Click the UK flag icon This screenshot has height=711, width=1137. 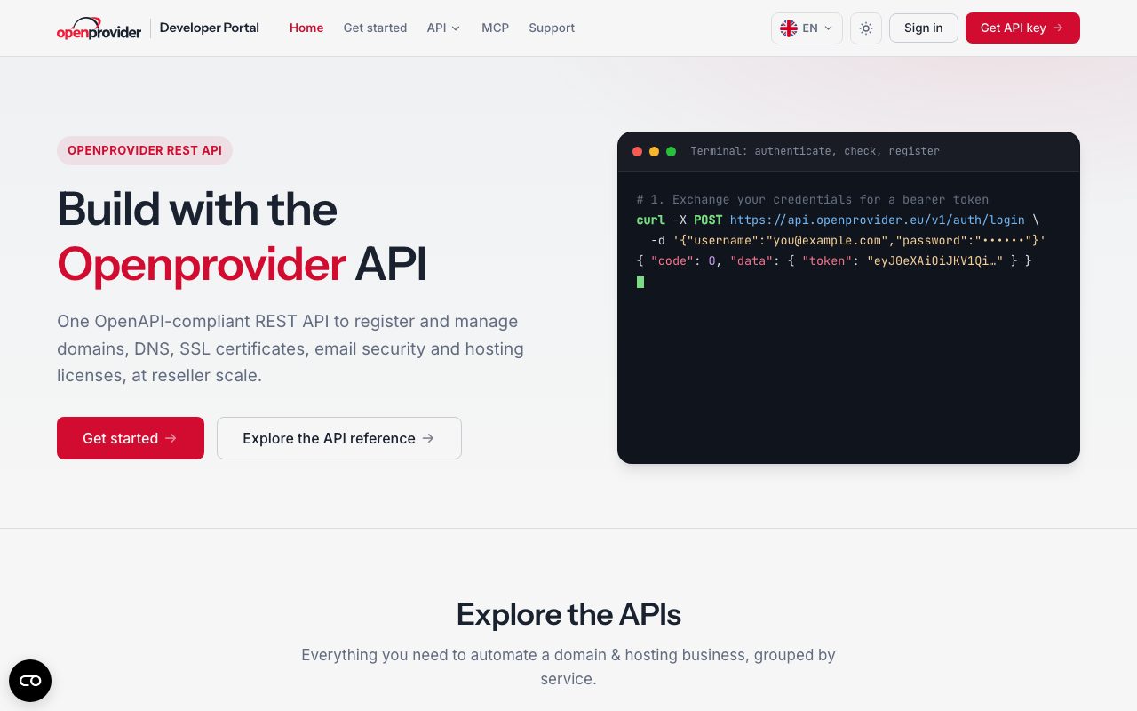789,28
